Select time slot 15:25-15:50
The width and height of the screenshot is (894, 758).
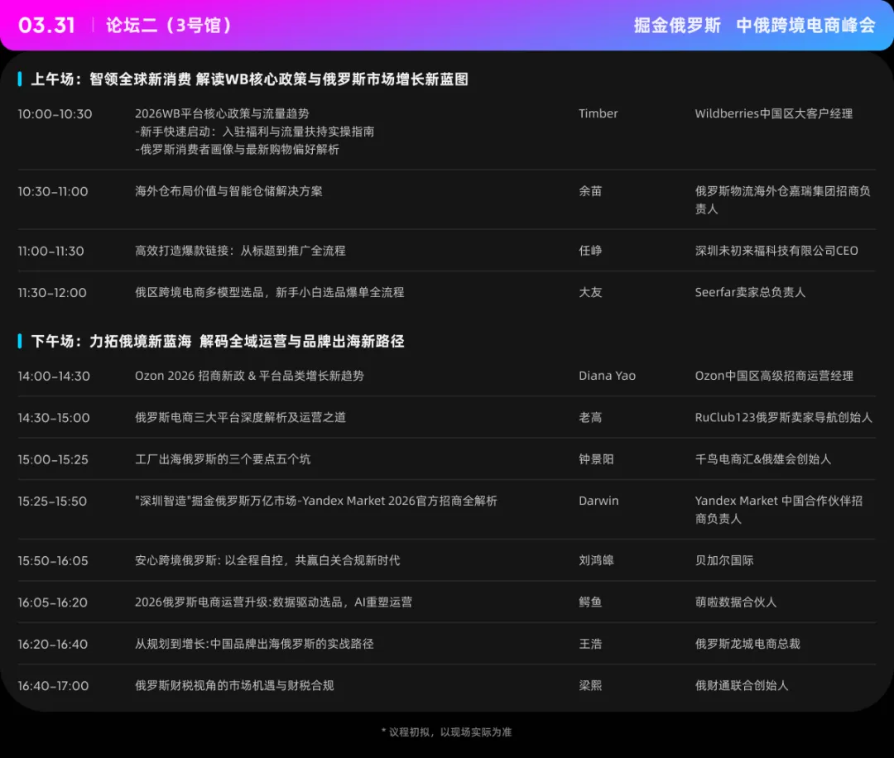click(52, 501)
